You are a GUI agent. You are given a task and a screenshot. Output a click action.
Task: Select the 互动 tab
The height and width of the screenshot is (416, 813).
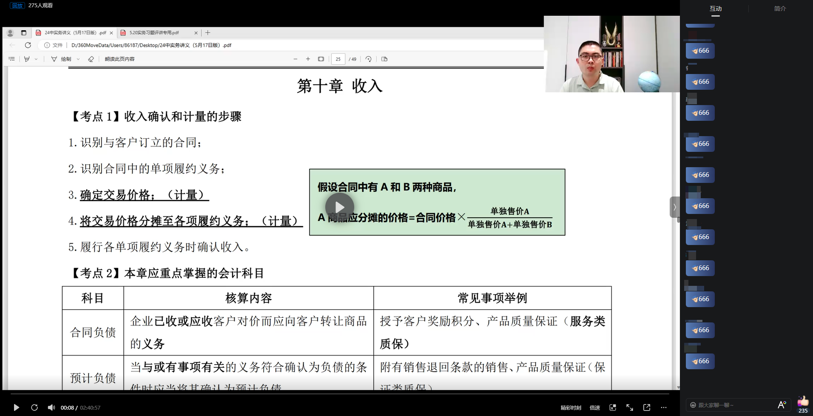tap(716, 9)
